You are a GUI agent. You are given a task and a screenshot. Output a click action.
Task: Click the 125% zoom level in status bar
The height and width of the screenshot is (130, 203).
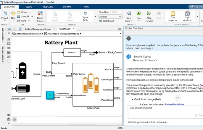coord(120,128)
